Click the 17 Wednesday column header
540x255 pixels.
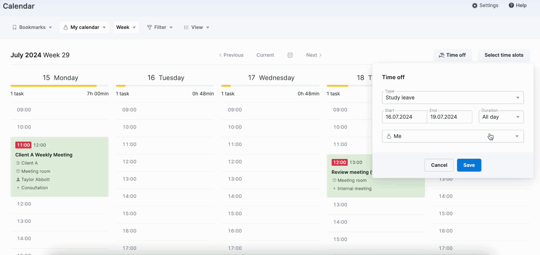(271, 78)
